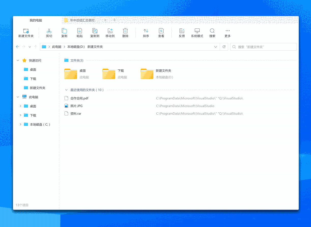Collapse the recently used files (最近使用的文件夹) section
Viewport: 311px width, 227px height.
coord(66,90)
